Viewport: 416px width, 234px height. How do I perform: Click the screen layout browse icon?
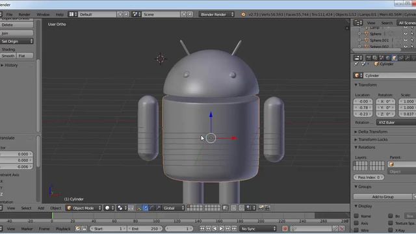pyautogui.click(x=73, y=14)
